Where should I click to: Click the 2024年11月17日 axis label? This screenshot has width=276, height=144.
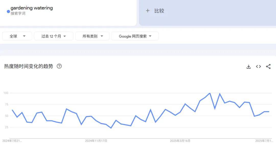tap(96, 141)
